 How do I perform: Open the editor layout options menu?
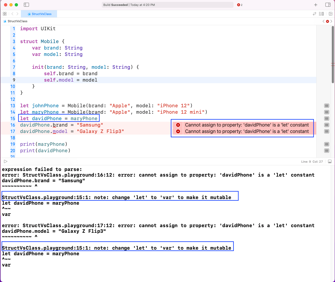(321, 14)
